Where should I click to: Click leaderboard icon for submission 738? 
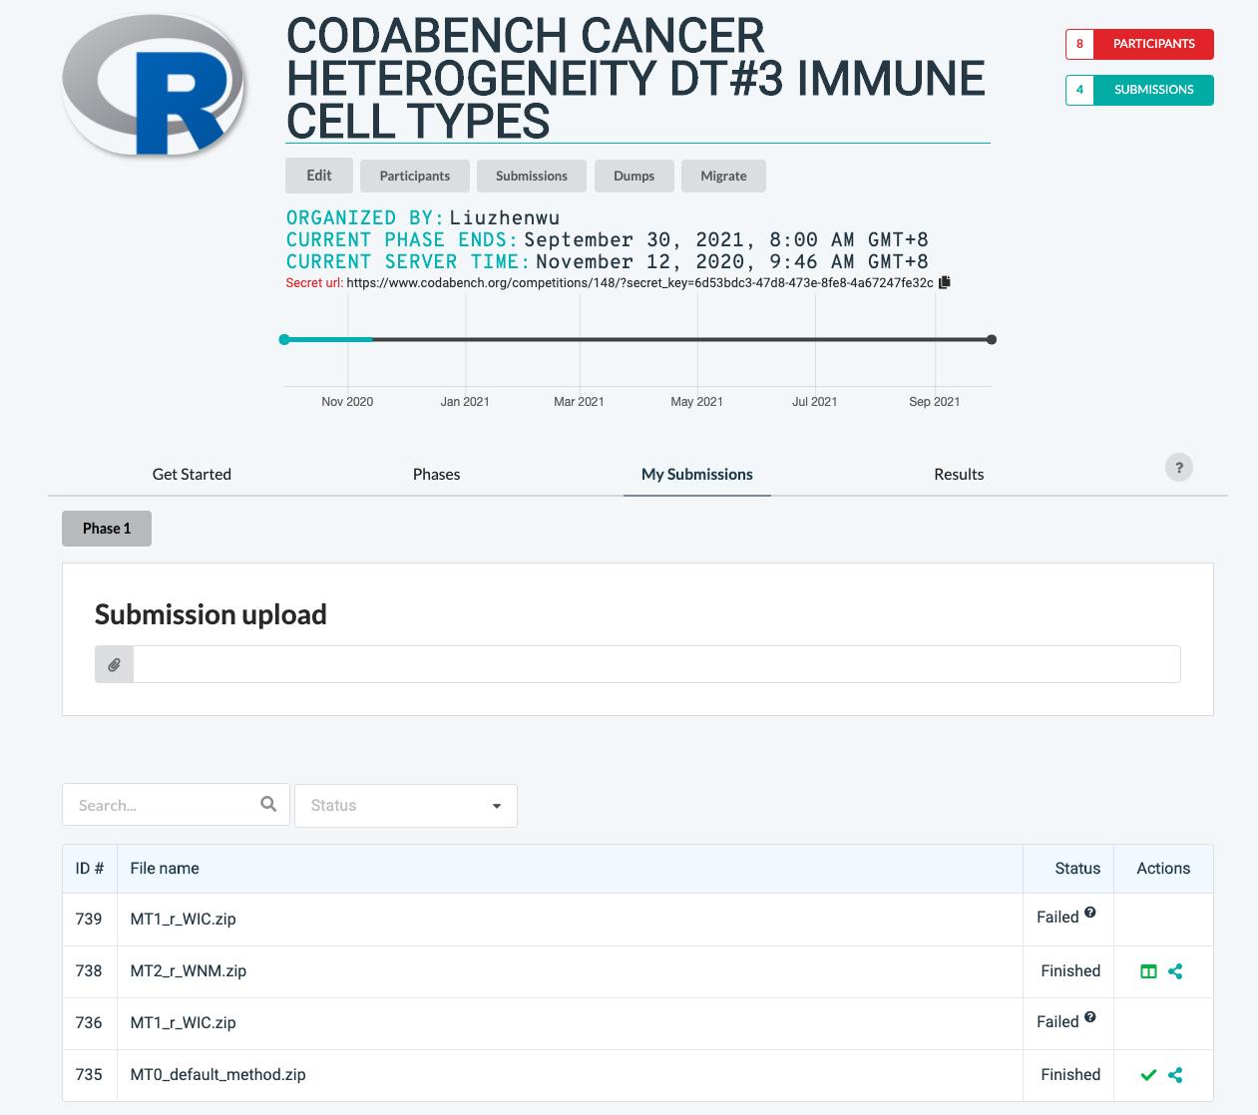[x=1148, y=971]
